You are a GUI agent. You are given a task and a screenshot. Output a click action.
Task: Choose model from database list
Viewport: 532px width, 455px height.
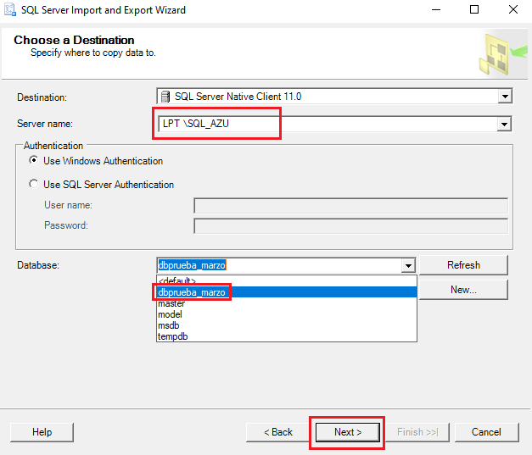pyautogui.click(x=286, y=314)
